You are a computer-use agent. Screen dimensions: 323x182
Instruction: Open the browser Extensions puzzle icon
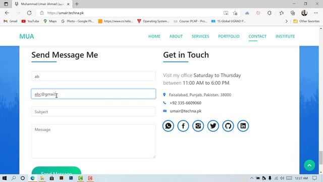(x=270, y=13)
